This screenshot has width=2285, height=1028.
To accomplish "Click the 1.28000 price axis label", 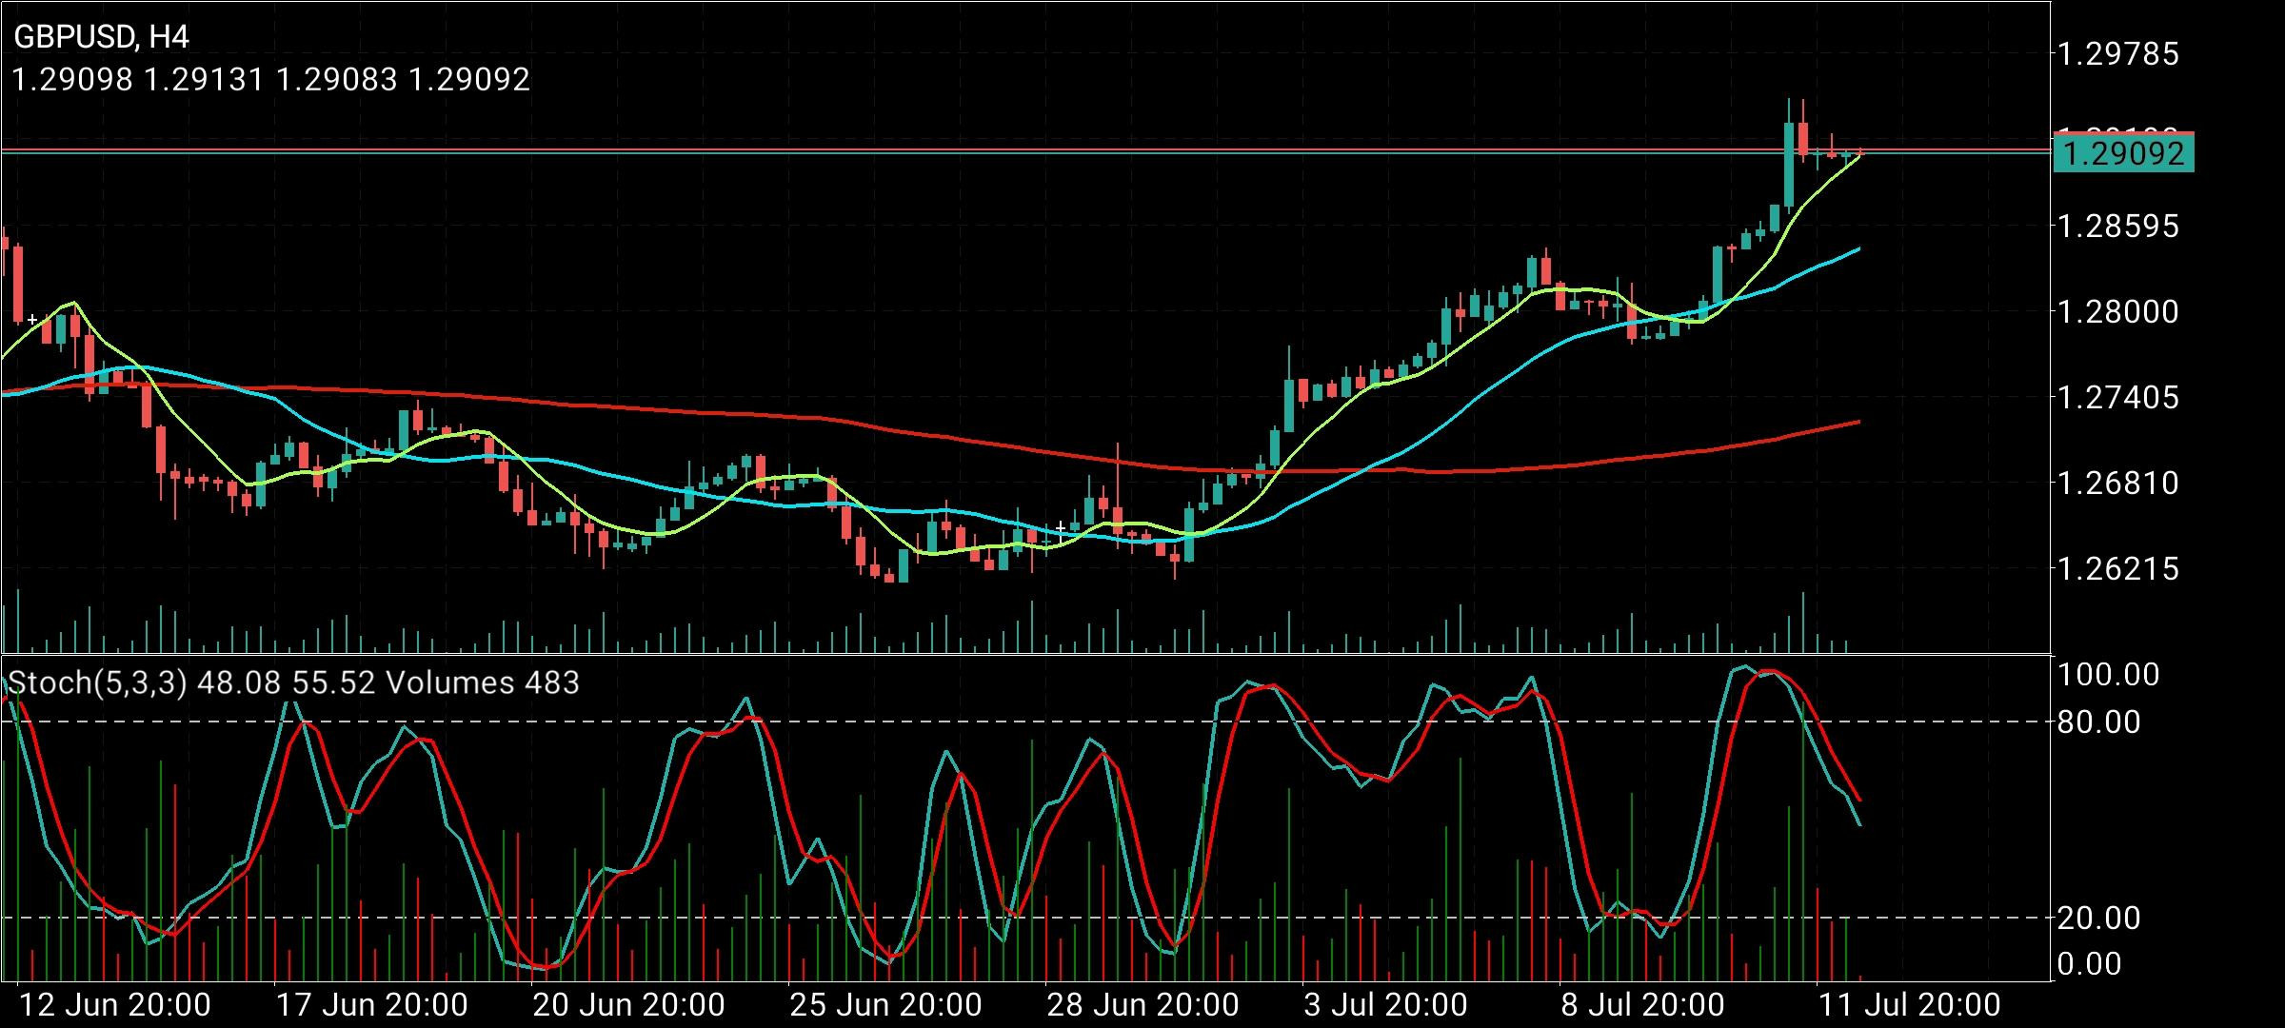I will tap(2117, 312).
